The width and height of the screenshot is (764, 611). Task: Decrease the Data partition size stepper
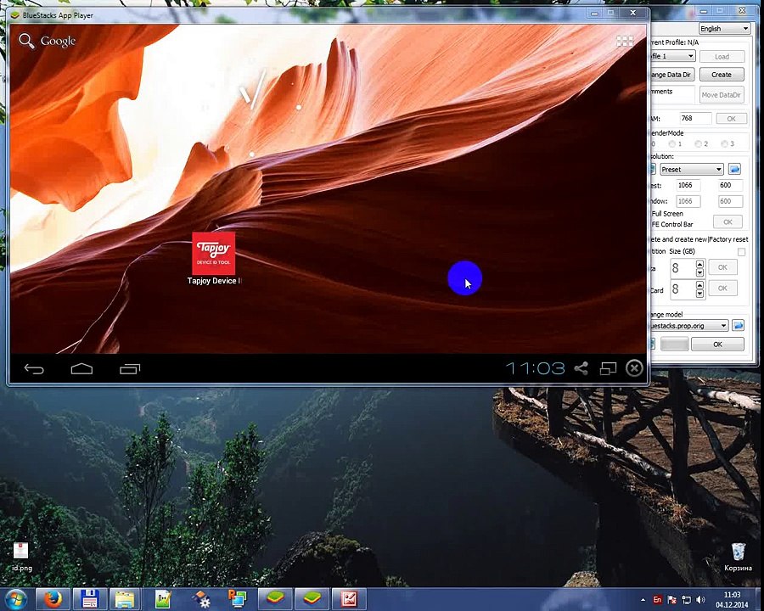(x=699, y=272)
